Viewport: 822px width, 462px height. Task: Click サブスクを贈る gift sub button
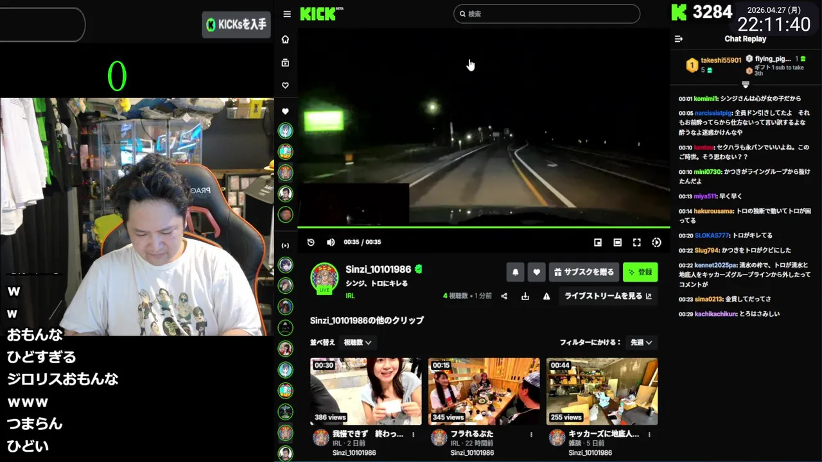(584, 272)
